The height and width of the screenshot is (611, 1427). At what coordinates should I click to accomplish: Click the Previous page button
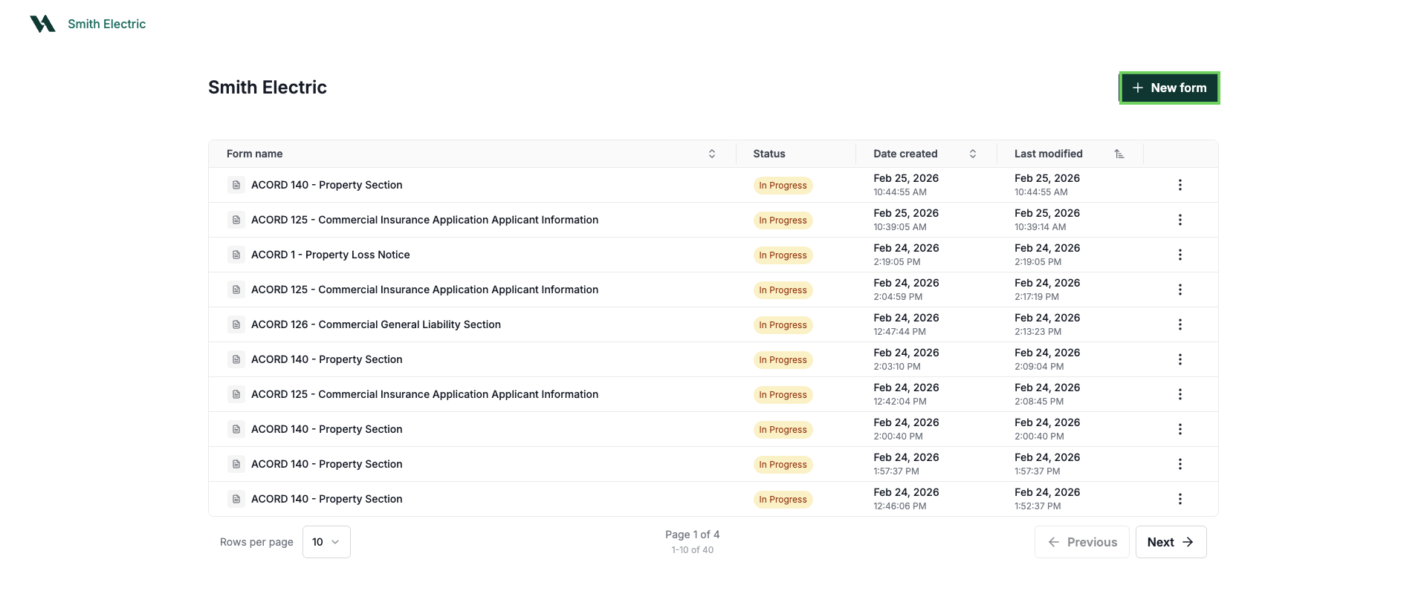tap(1081, 542)
